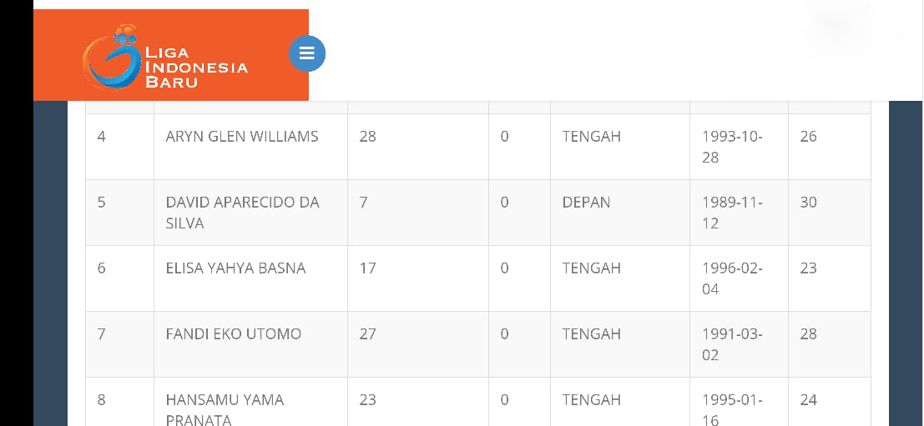Click Elisa Yahya Basna name cell
This screenshot has width=924, height=426.
click(x=251, y=278)
